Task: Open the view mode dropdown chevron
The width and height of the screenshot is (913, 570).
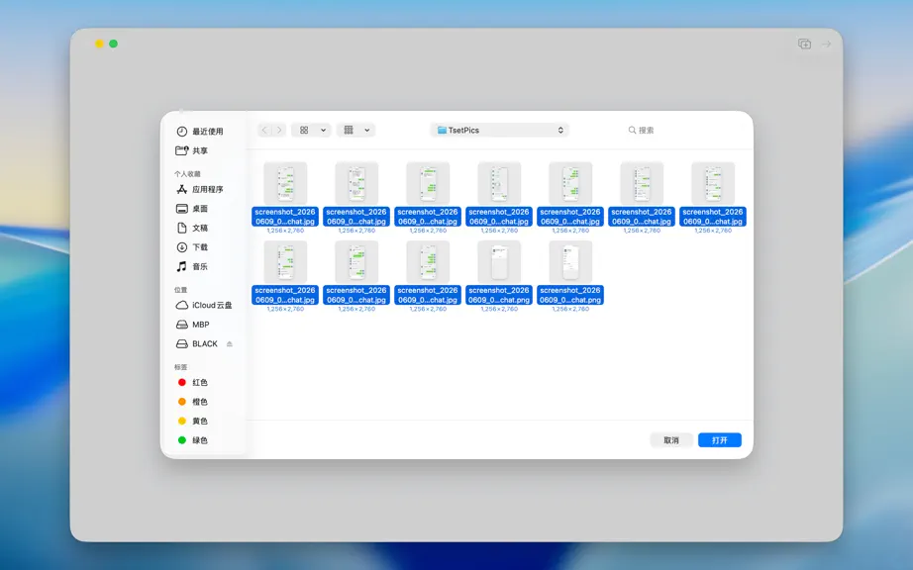Action: pyautogui.click(x=323, y=131)
